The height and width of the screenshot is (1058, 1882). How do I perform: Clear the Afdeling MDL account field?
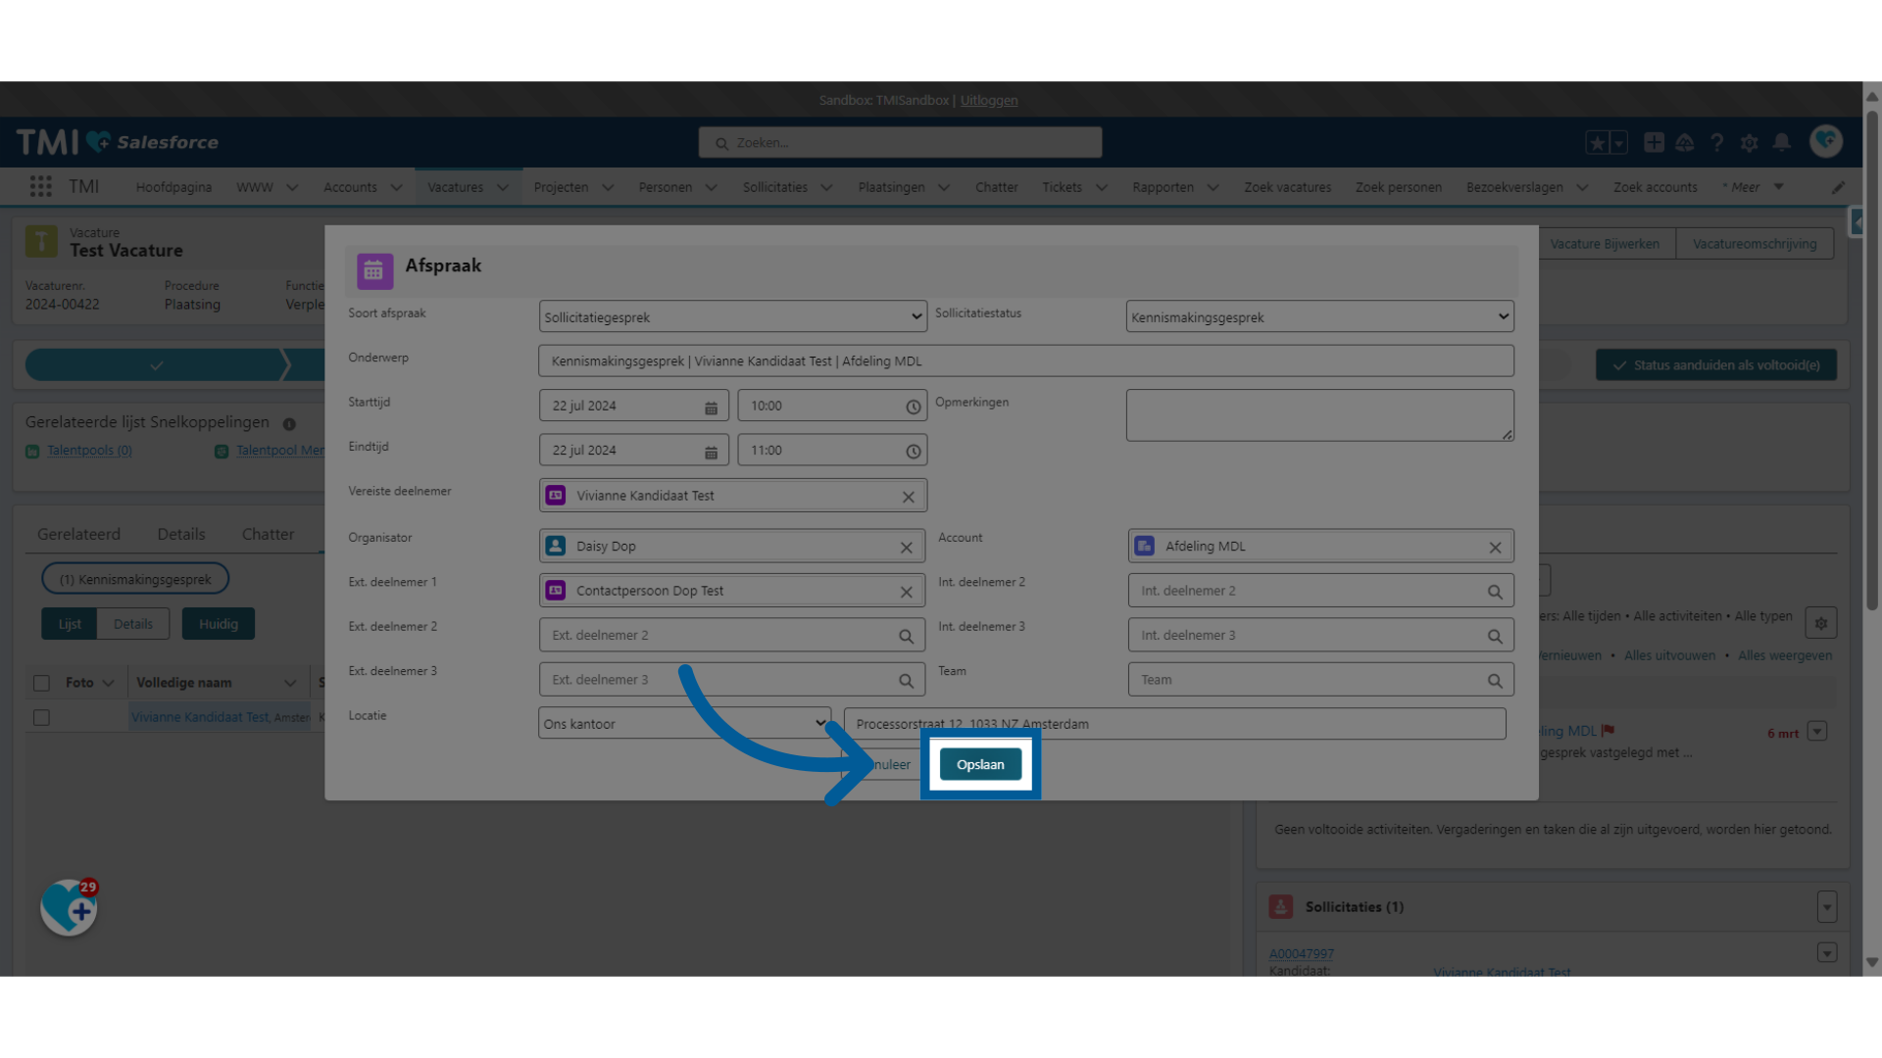pos(1495,548)
